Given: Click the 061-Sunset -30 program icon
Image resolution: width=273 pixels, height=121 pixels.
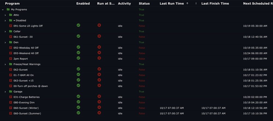Looking at the screenshot, I should 11,37.
